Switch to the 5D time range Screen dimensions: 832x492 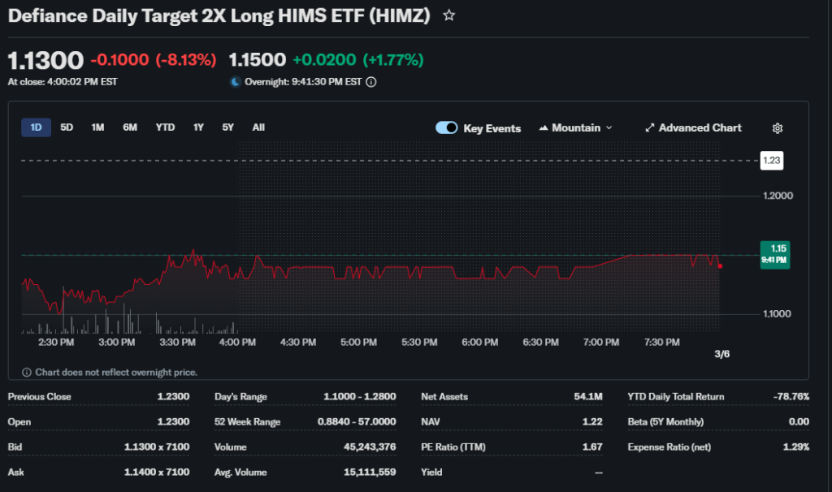67,127
